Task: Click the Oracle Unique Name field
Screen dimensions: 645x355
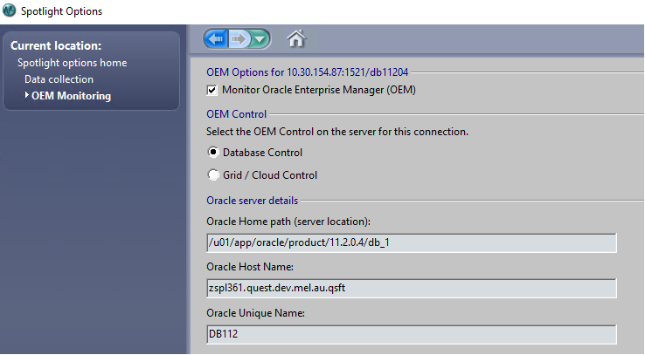Action: click(x=412, y=334)
